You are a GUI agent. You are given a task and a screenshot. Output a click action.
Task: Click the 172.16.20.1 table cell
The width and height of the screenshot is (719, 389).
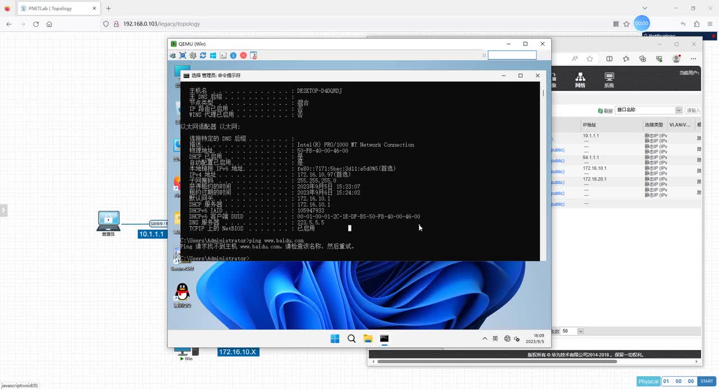[594, 179]
